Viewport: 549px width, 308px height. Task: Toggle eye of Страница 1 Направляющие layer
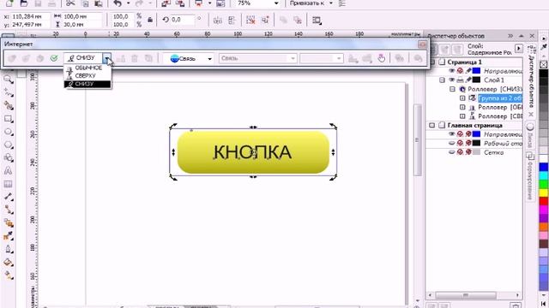[452, 71]
